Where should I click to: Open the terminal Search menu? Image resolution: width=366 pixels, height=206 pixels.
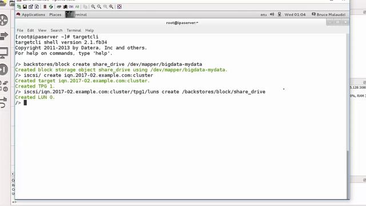(57, 30)
